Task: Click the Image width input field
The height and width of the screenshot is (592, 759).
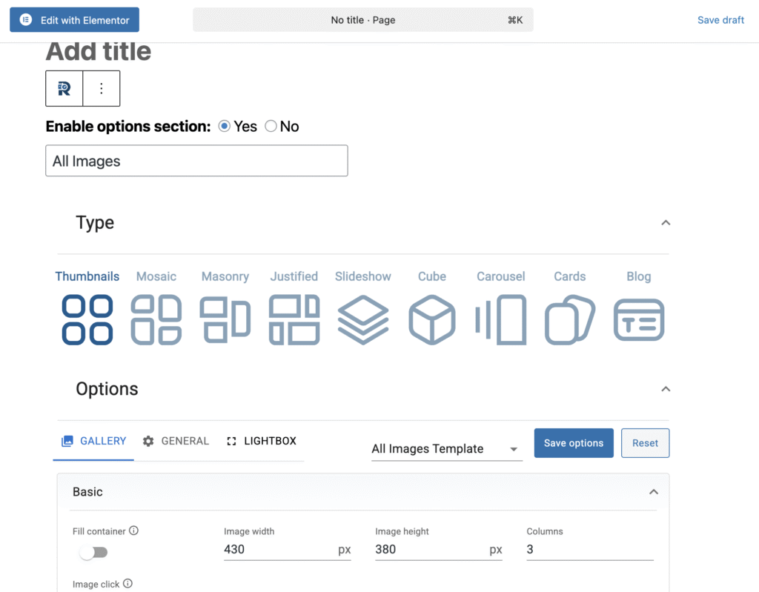Action: 279,550
